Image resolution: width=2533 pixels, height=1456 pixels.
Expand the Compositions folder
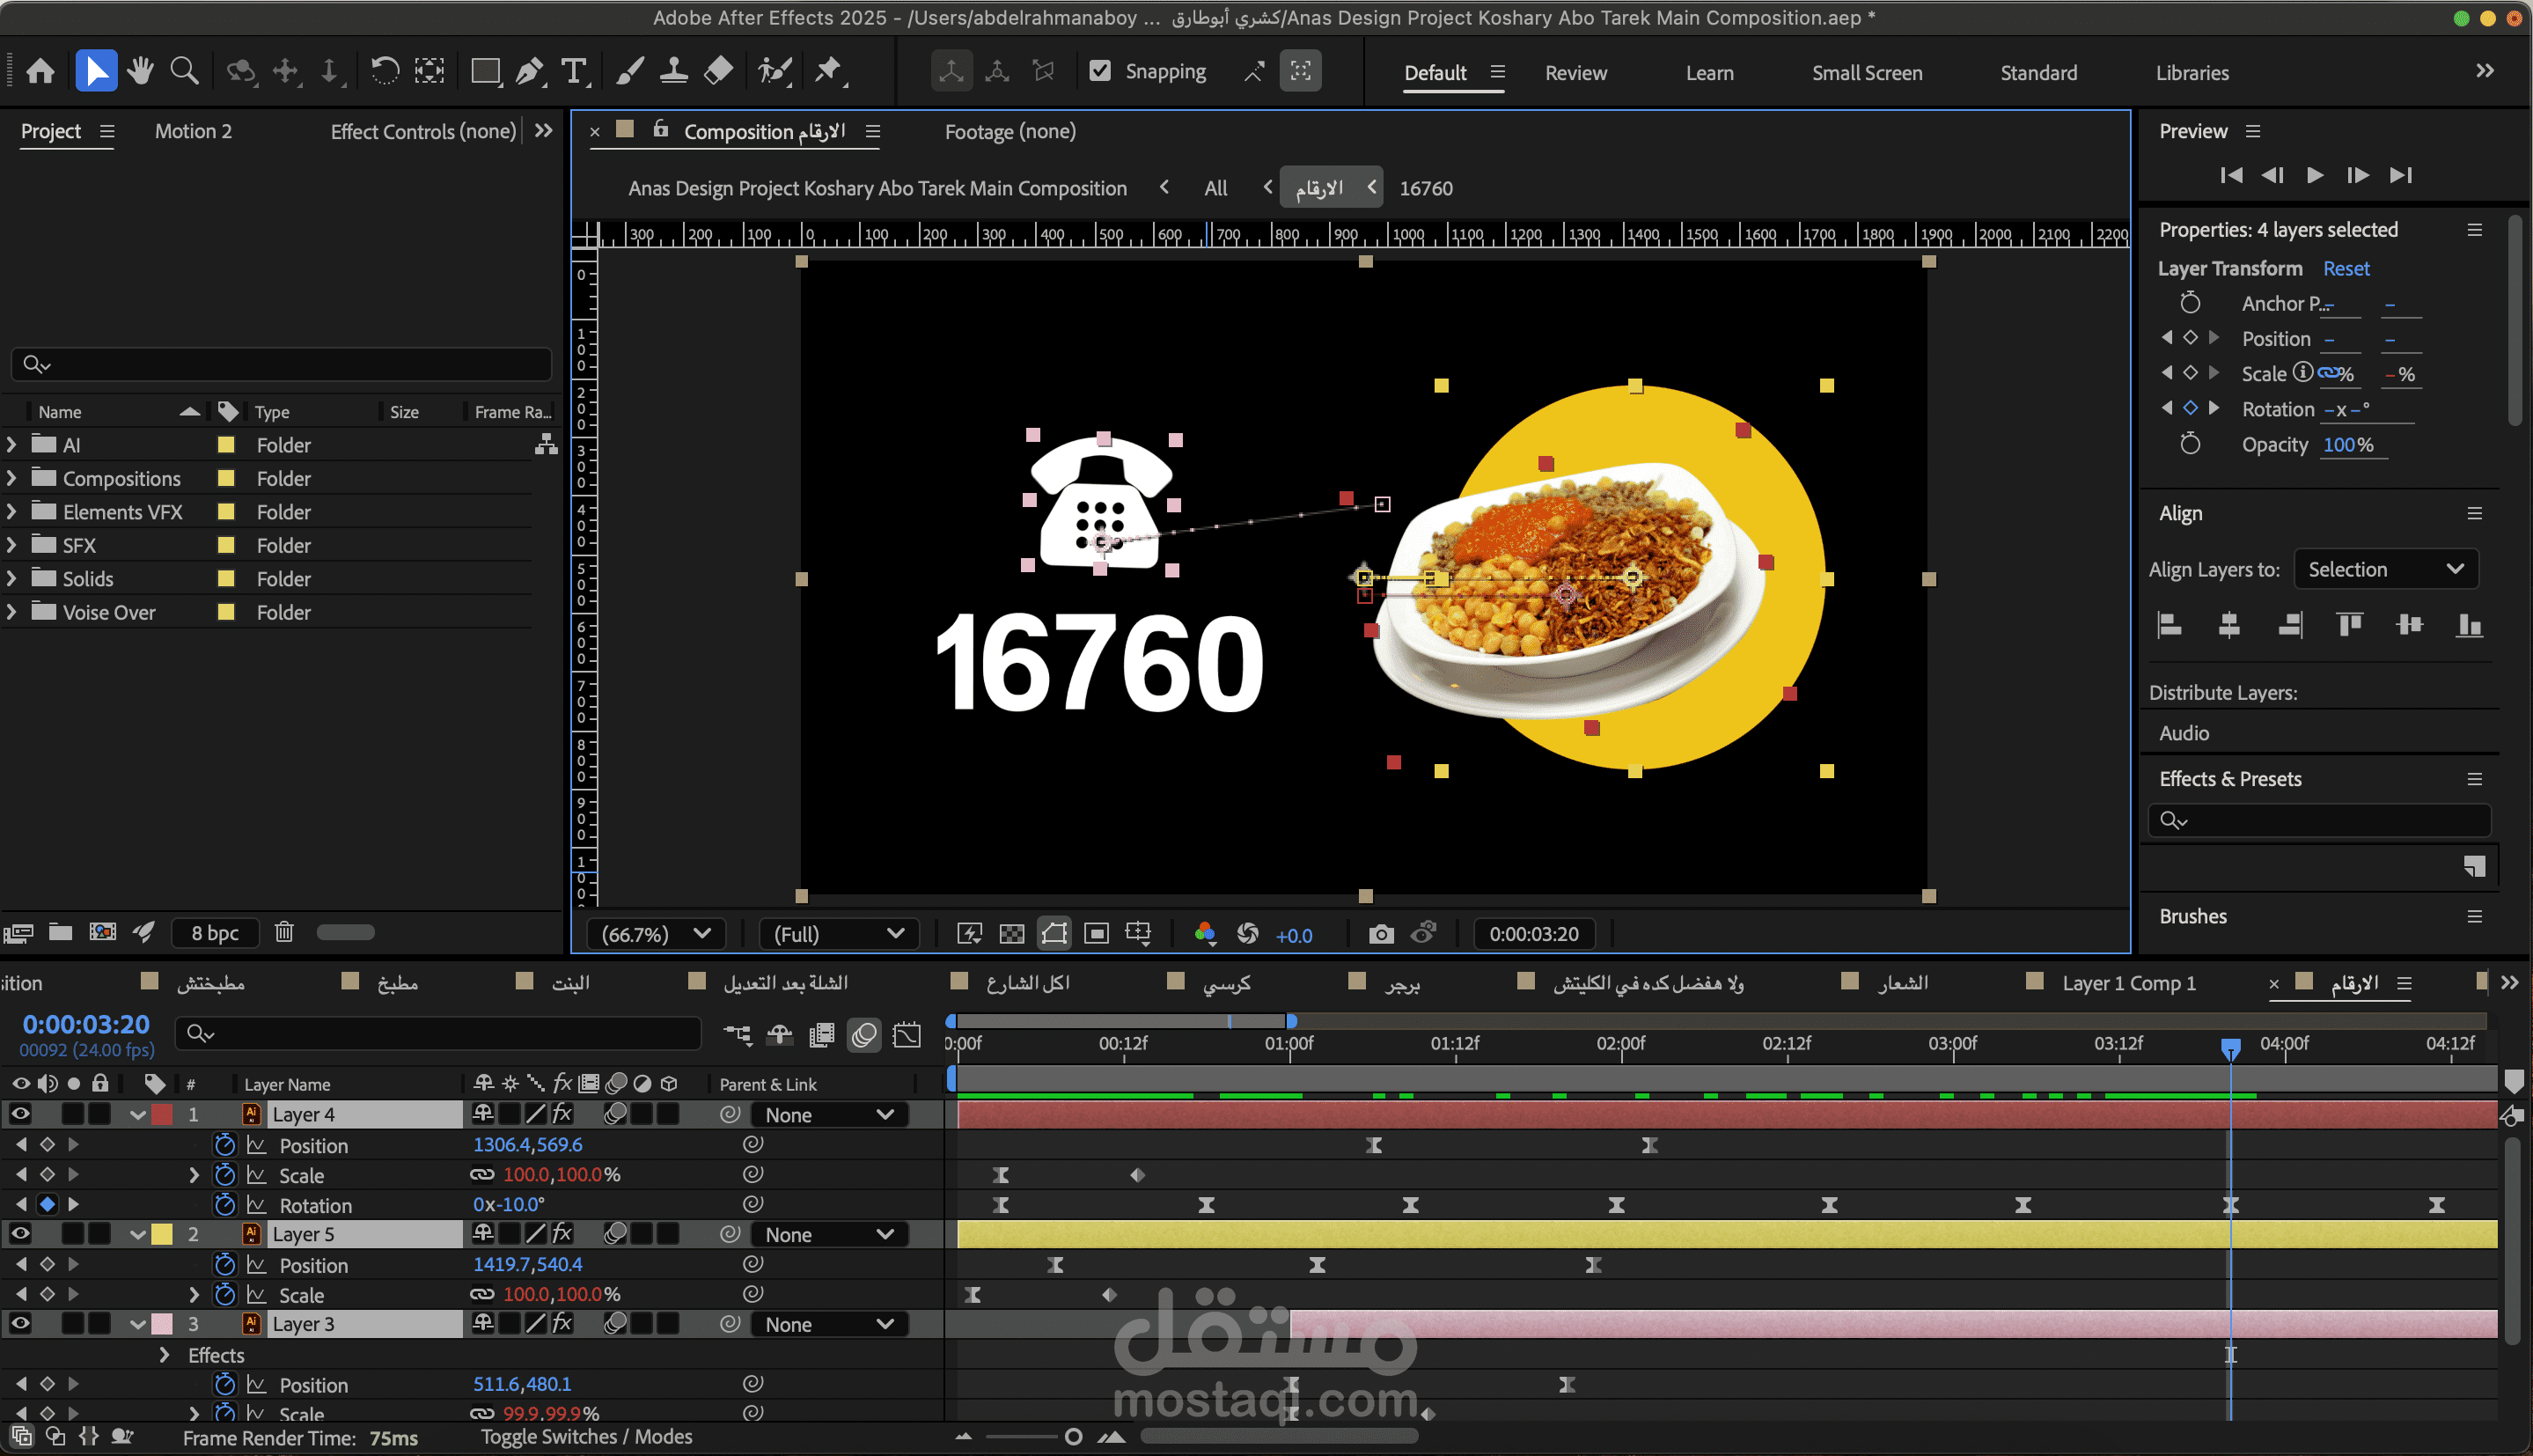[12, 478]
